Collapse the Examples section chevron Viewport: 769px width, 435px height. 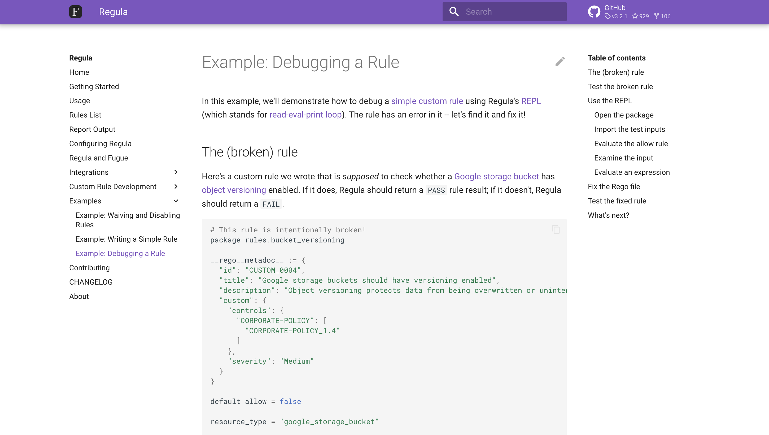coord(176,201)
